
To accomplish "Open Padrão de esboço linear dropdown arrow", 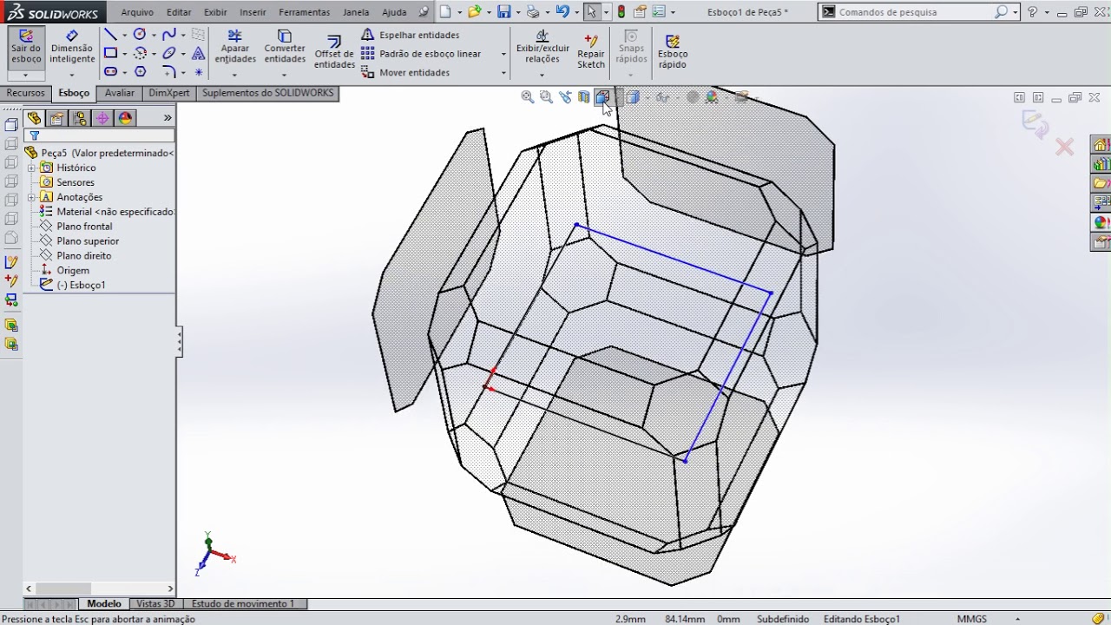I will (503, 54).
